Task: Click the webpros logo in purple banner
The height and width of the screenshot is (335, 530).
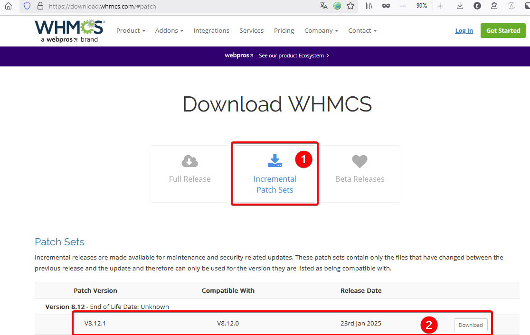Action: pos(239,56)
